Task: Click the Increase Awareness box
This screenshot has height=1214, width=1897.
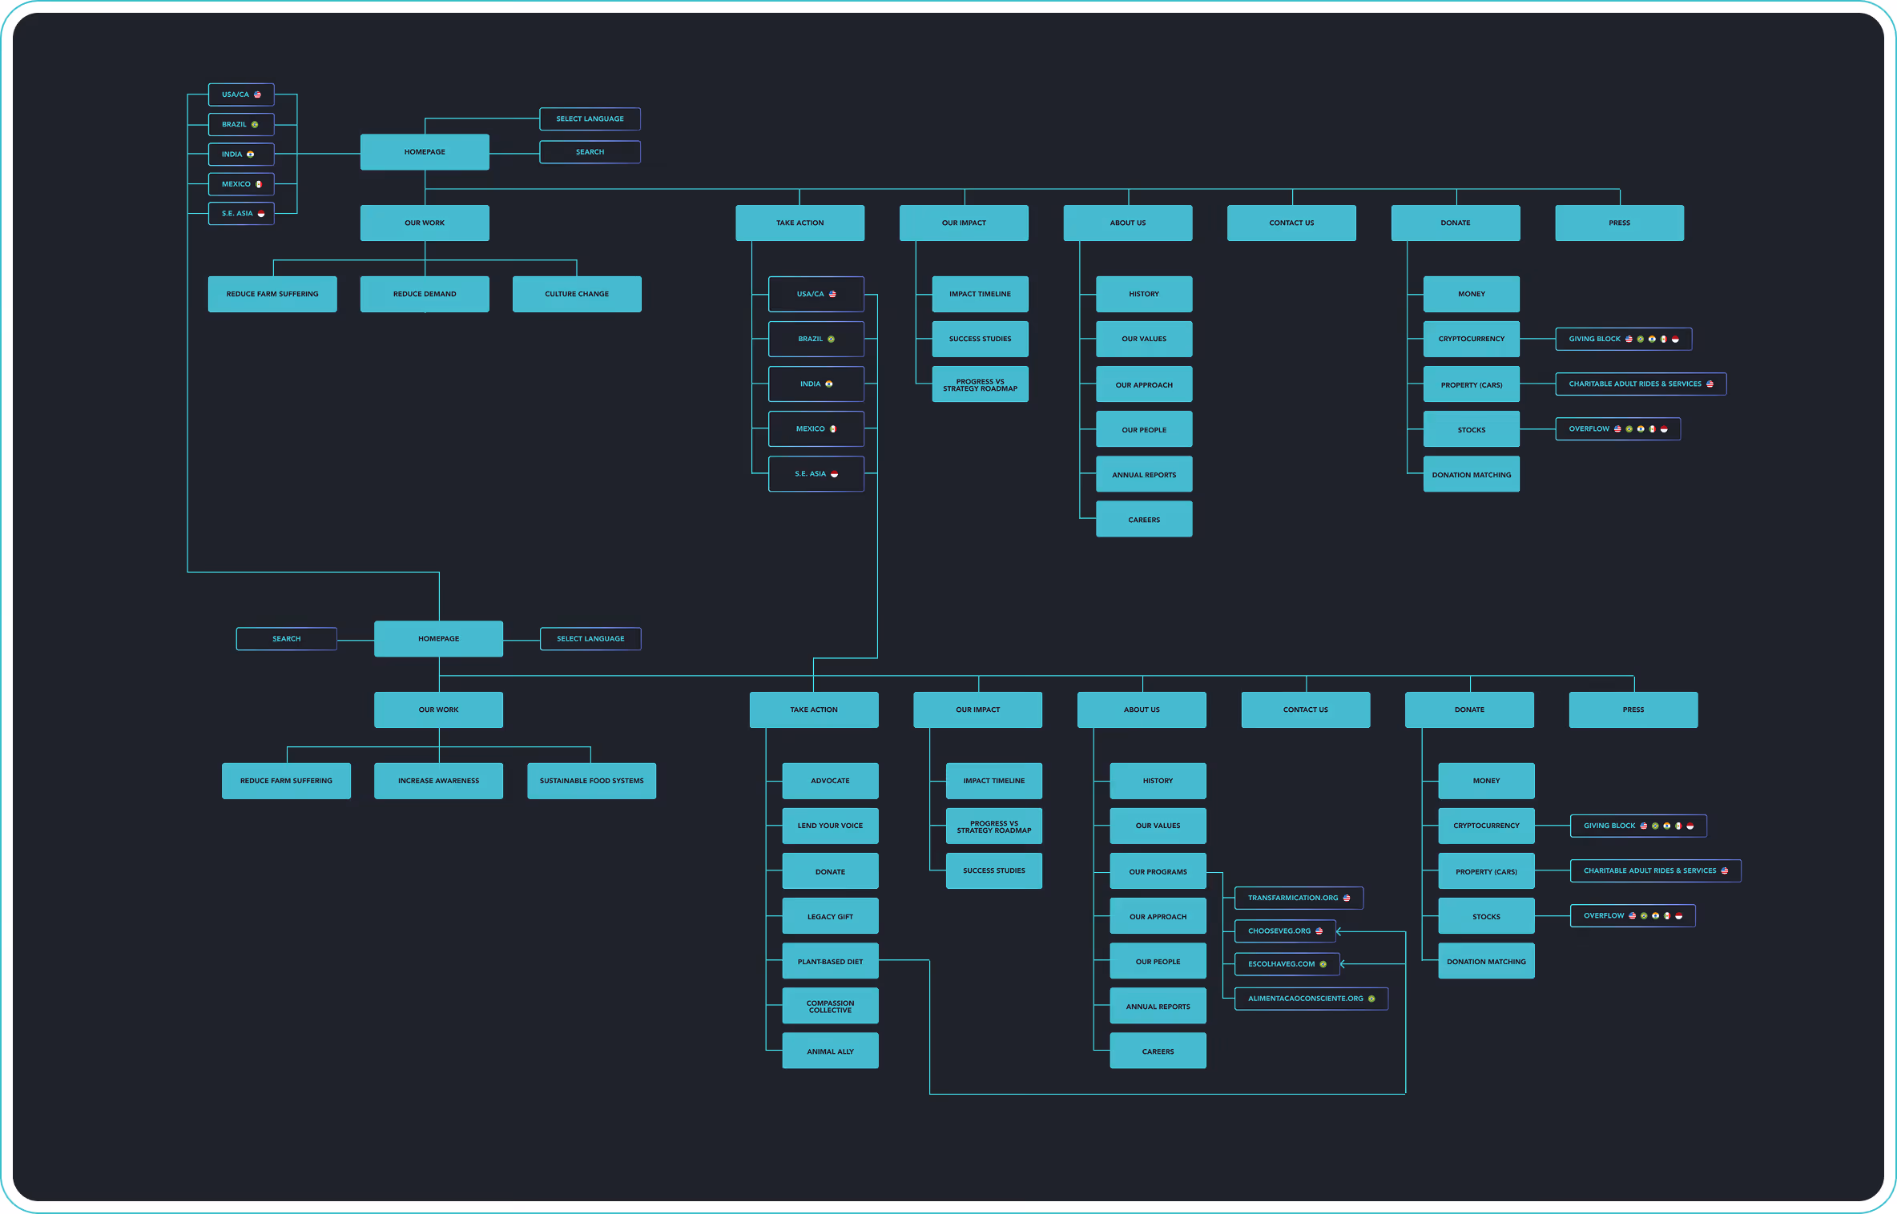Action: click(438, 781)
